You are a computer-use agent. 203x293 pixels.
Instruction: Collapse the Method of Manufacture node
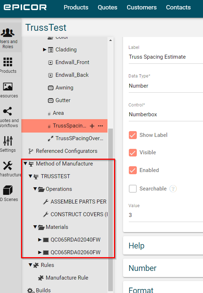pos(25,163)
